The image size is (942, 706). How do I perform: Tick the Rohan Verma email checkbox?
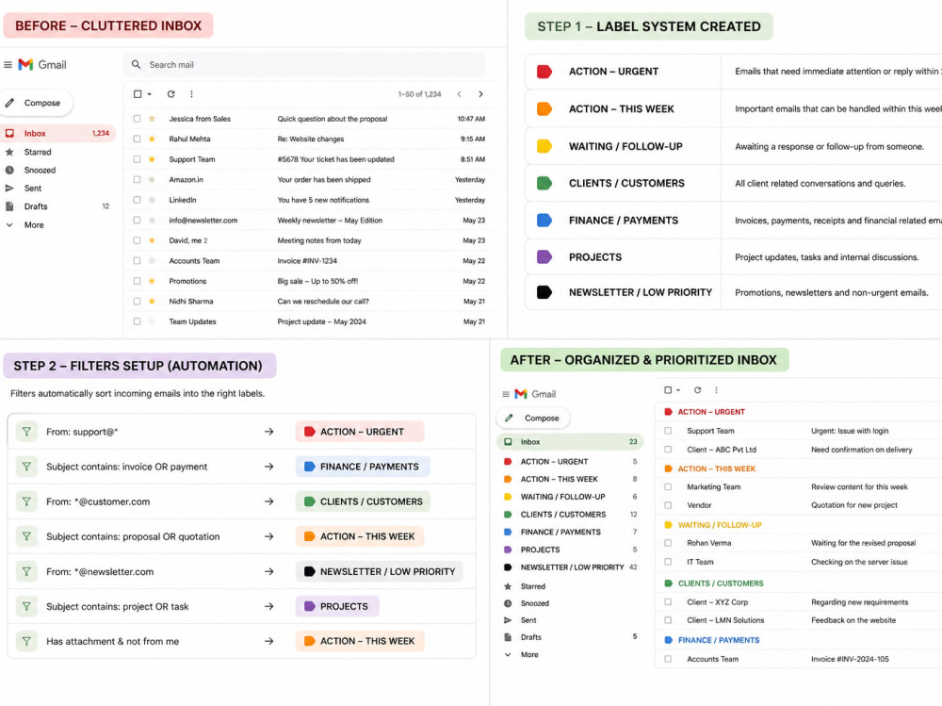point(668,542)
